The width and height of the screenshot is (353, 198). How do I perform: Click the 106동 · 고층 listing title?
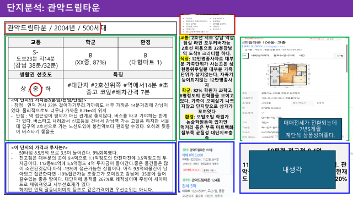(x=264, y=42)
